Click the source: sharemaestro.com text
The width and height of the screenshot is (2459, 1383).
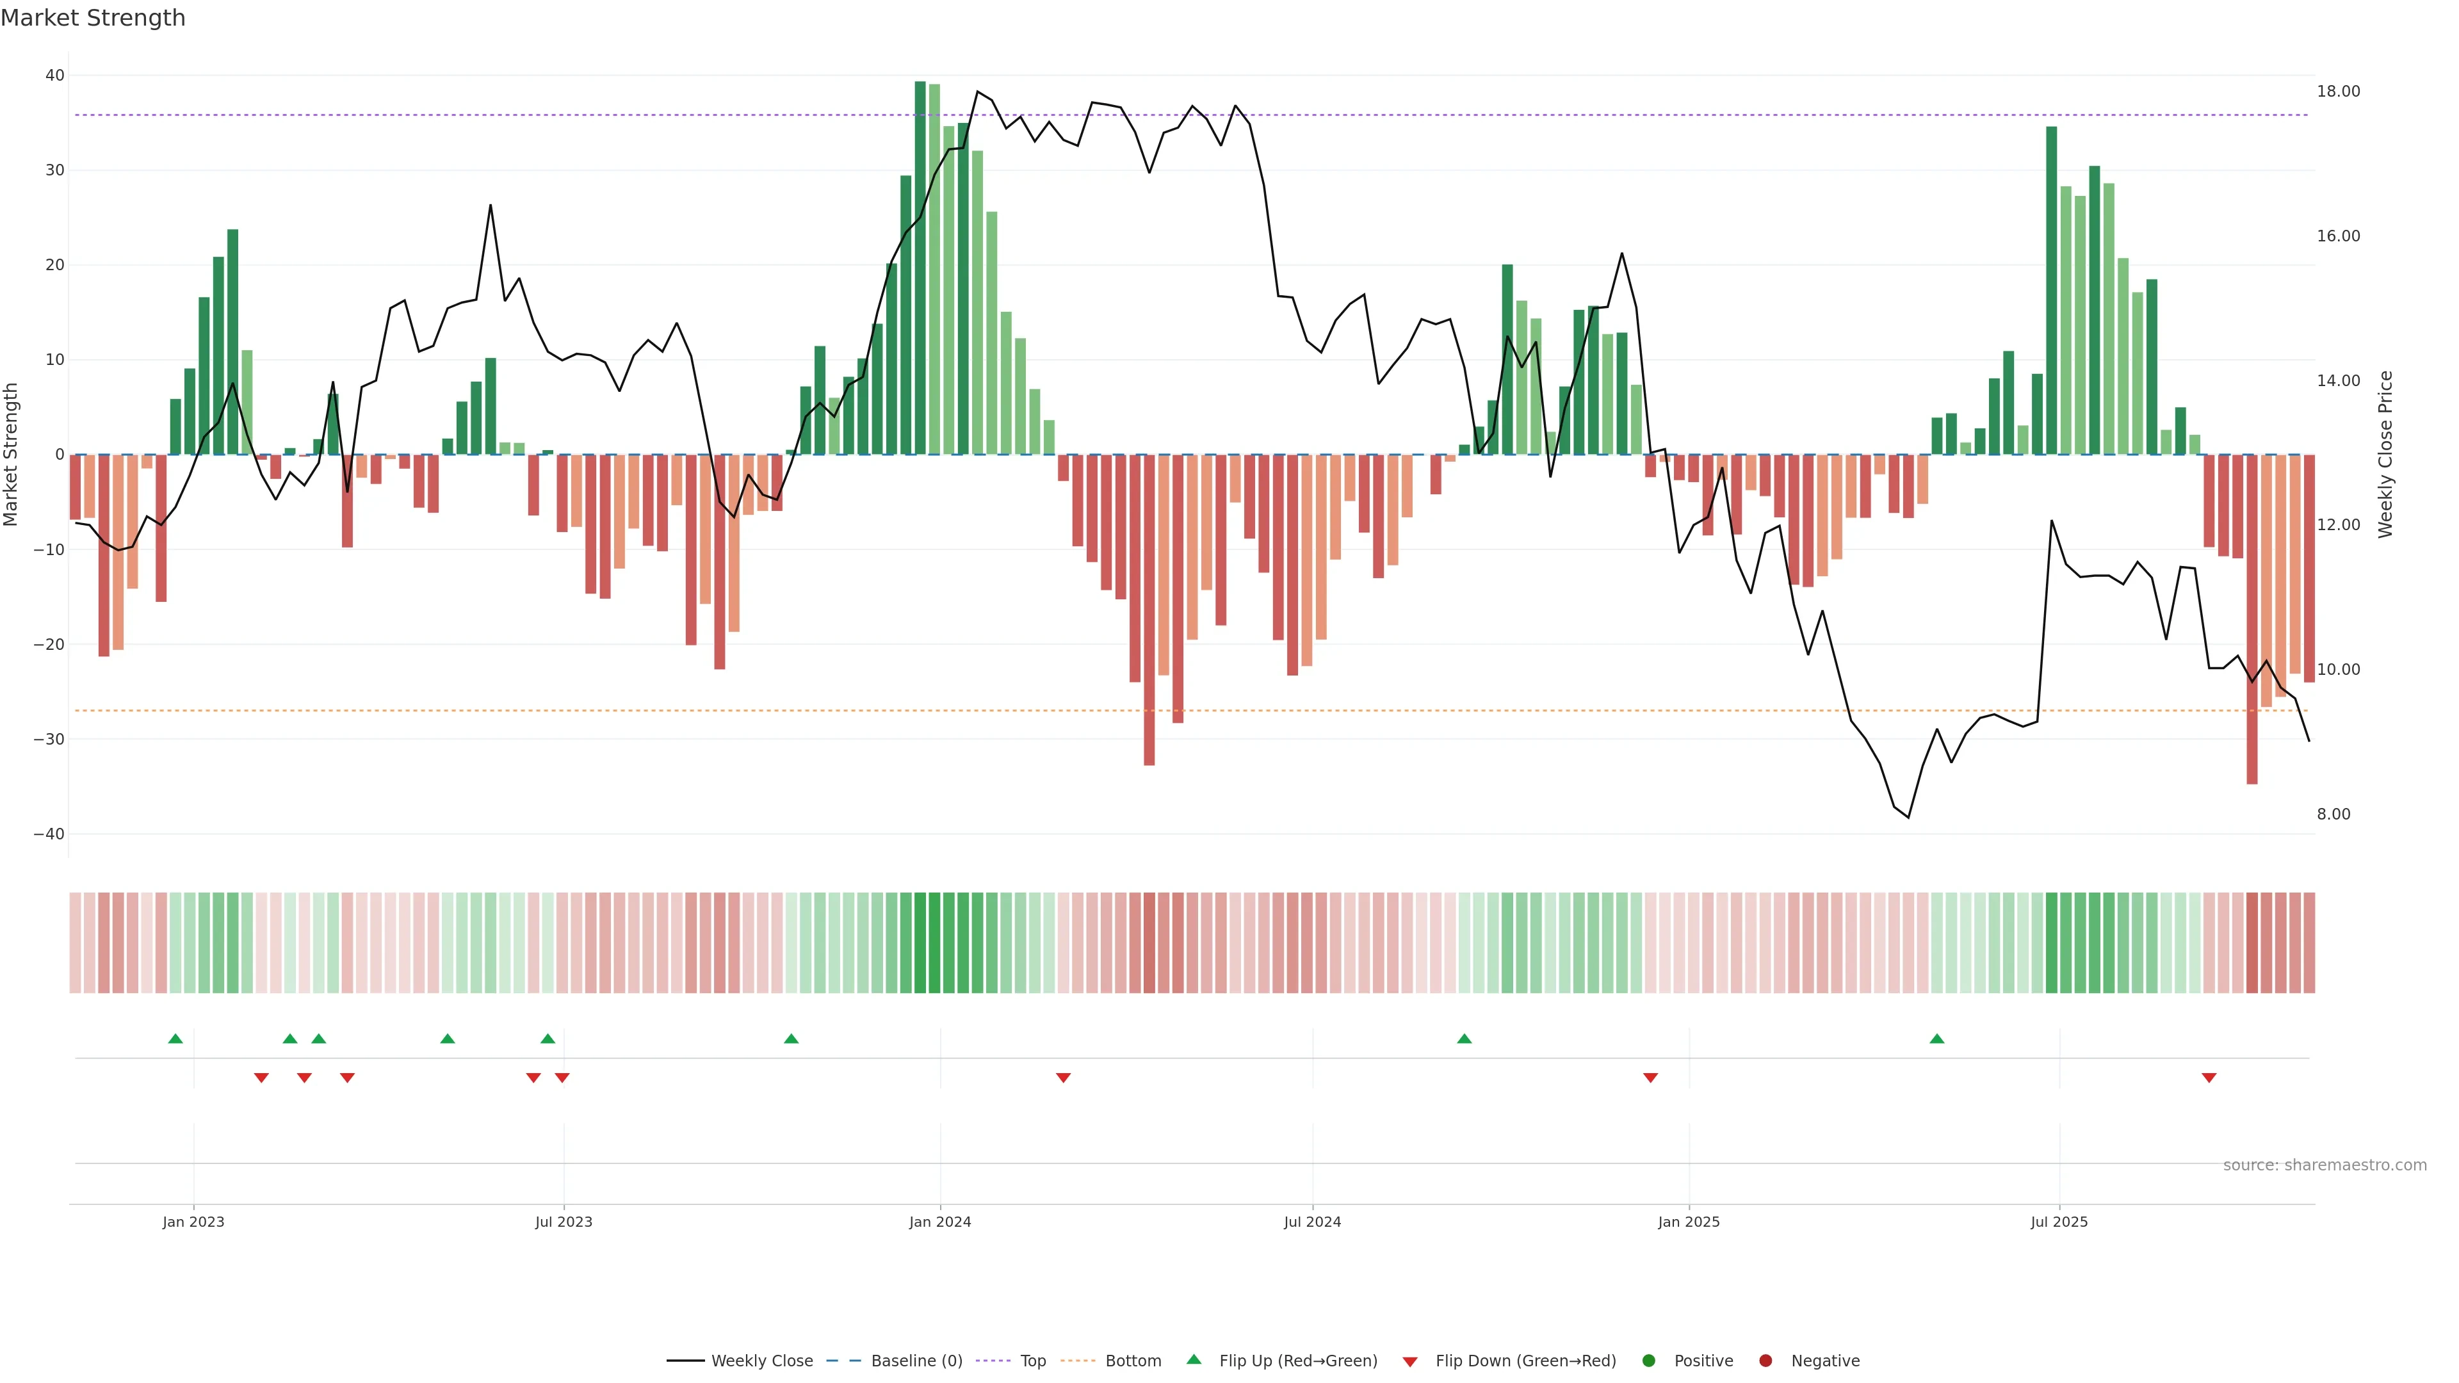2325,1165
